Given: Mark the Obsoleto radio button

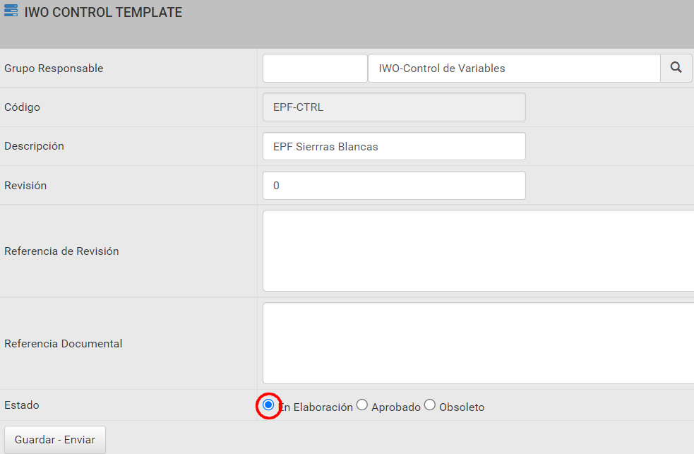Looking at the screenshot, I should 430,405.
